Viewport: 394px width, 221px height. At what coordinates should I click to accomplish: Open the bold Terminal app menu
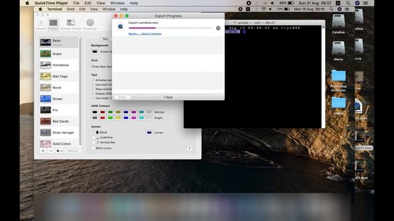tap(55, 9)
